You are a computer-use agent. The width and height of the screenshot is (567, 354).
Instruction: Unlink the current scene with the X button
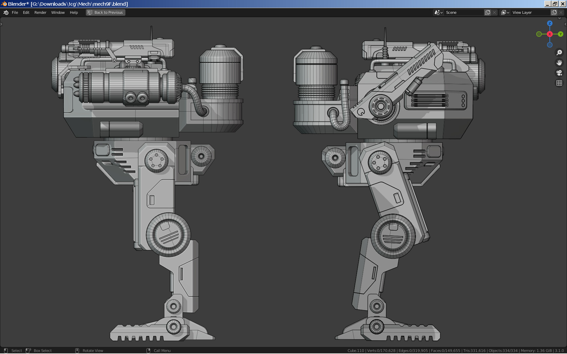494,12
